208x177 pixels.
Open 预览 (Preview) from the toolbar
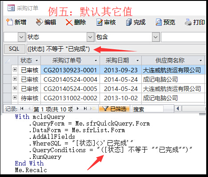coord(165,22)
